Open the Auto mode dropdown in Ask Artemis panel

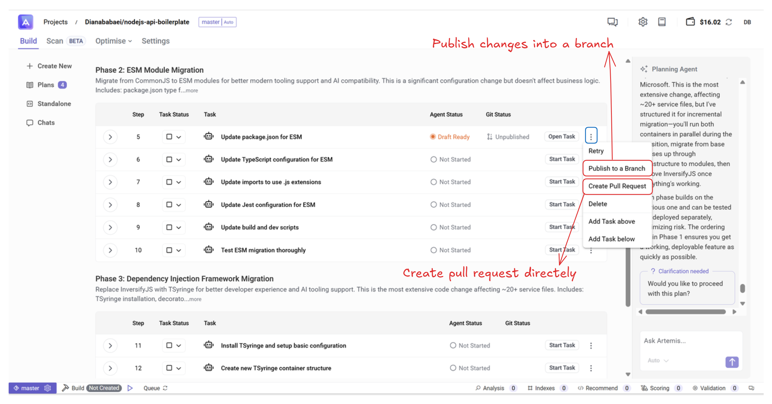[x=658, y=361]
